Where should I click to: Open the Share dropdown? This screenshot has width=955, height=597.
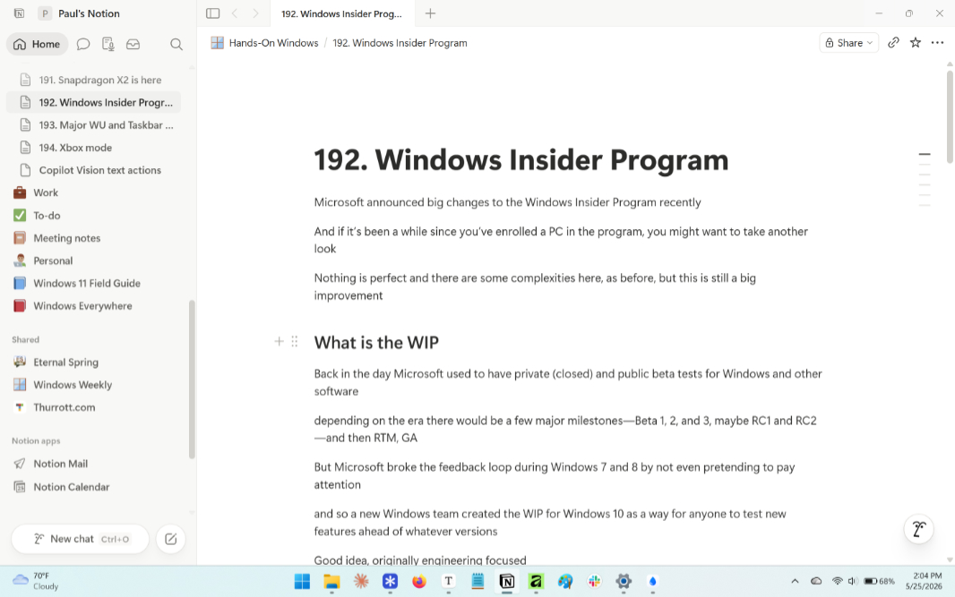[x=849, y=43]
